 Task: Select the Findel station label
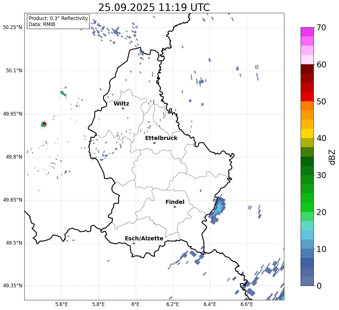[175, 202]
